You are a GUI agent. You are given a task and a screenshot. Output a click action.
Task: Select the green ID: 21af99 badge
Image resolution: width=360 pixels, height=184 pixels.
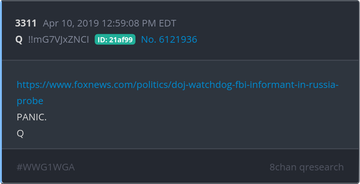tap(115, 39)
